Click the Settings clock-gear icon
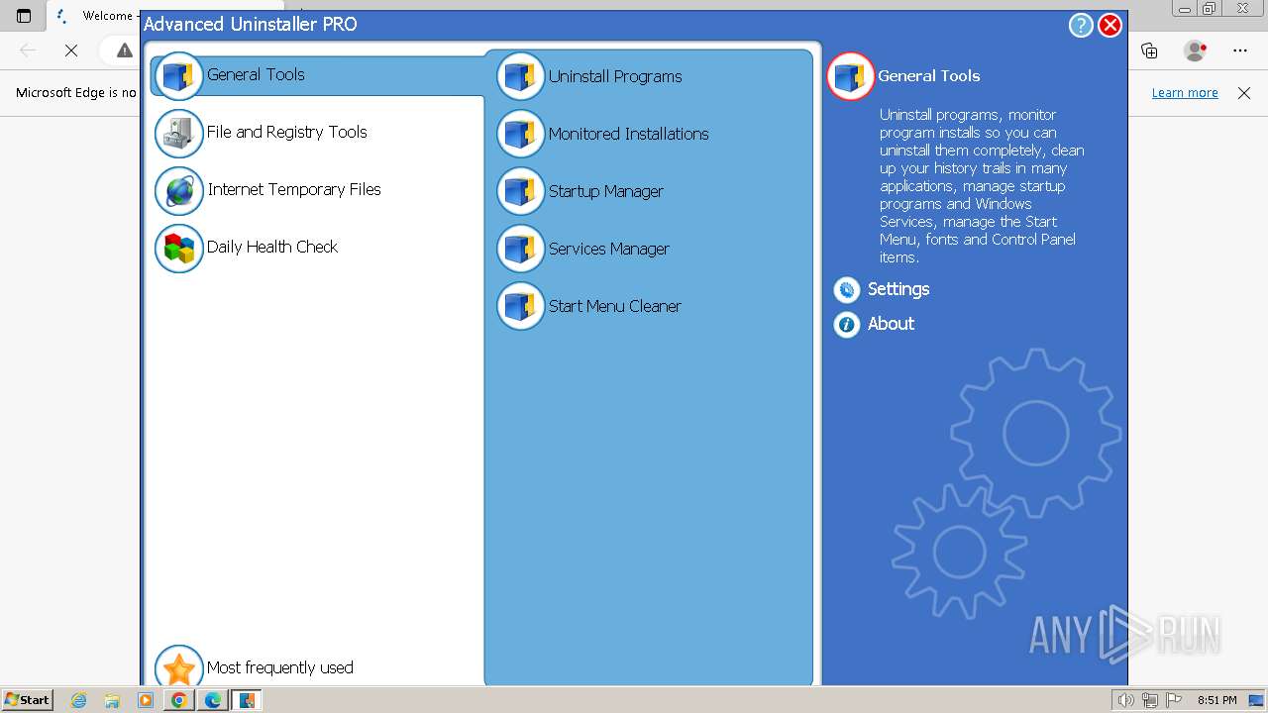The height and width of the screenshot is (713, 1268). click(x=846, y=289)
